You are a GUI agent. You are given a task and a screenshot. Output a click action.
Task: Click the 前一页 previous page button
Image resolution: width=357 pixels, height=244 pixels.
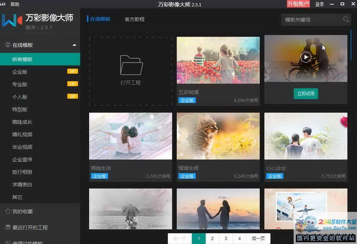click(180, 238)
